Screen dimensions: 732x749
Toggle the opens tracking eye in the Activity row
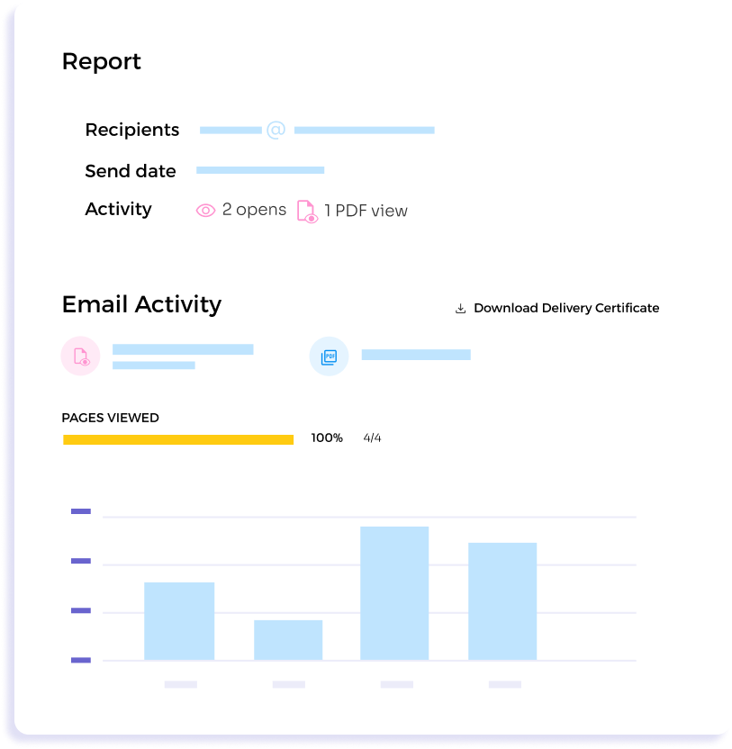point(205,209)
